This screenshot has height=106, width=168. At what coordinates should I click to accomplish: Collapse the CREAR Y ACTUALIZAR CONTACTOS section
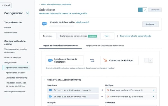(x=45, y=80)
